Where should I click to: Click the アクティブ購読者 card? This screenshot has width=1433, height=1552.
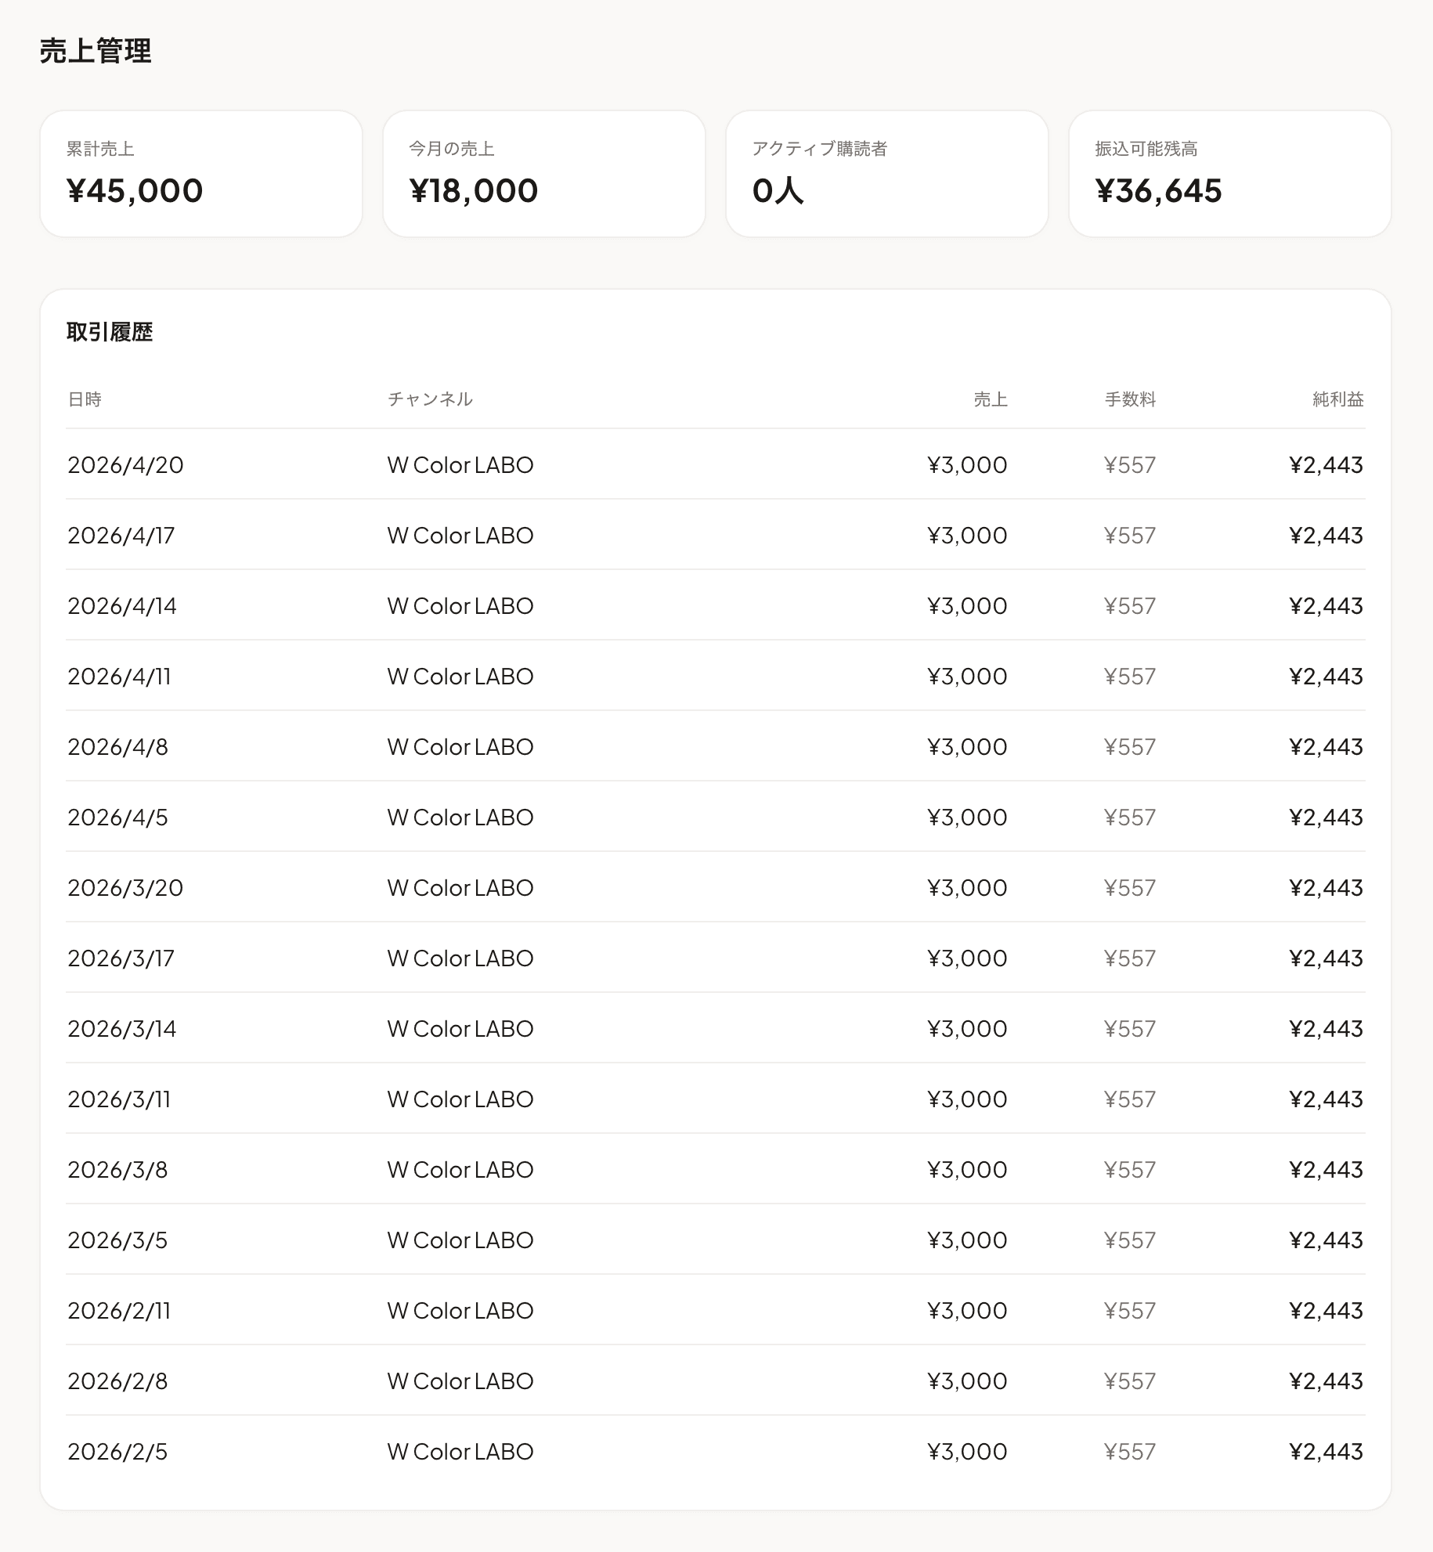[x=887, y=173]
